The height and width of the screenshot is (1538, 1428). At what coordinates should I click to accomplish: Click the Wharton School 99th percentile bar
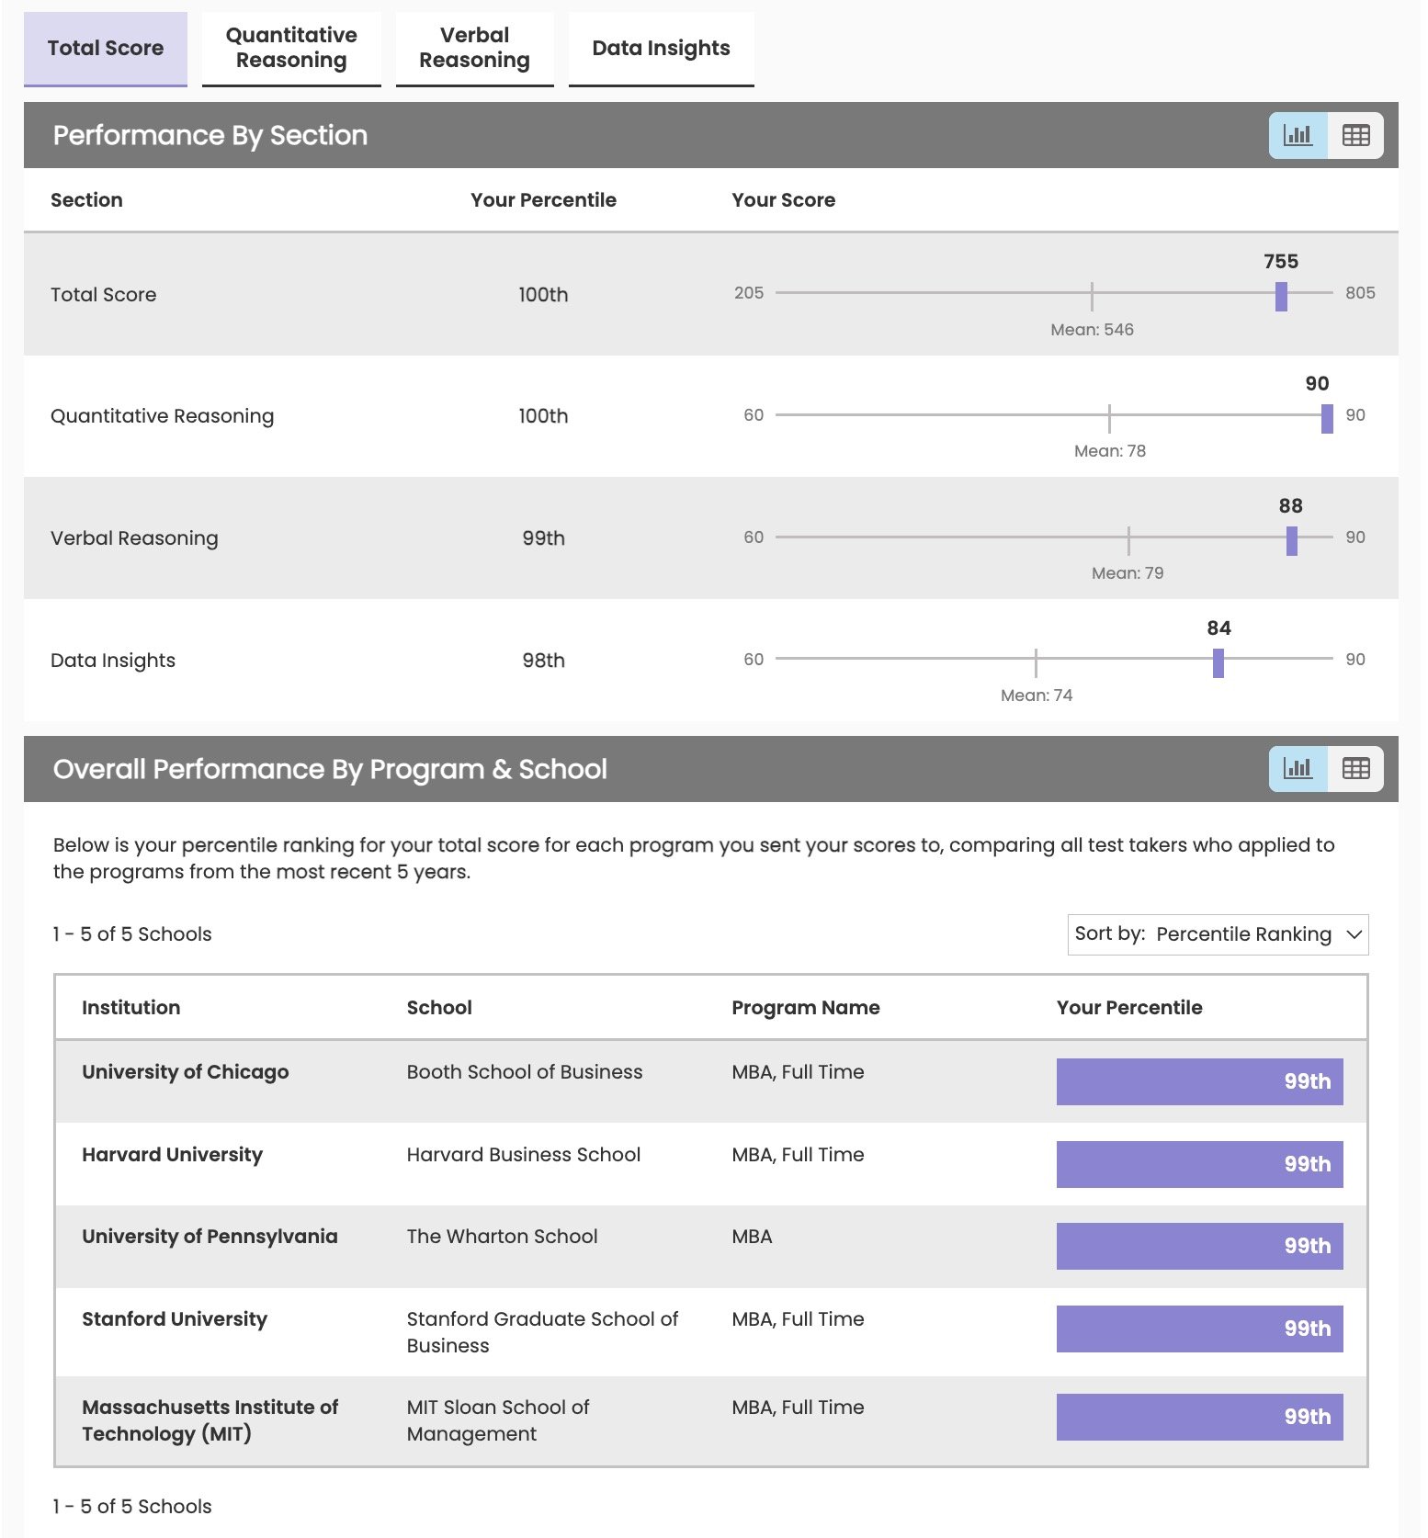pos(1199,1246)
